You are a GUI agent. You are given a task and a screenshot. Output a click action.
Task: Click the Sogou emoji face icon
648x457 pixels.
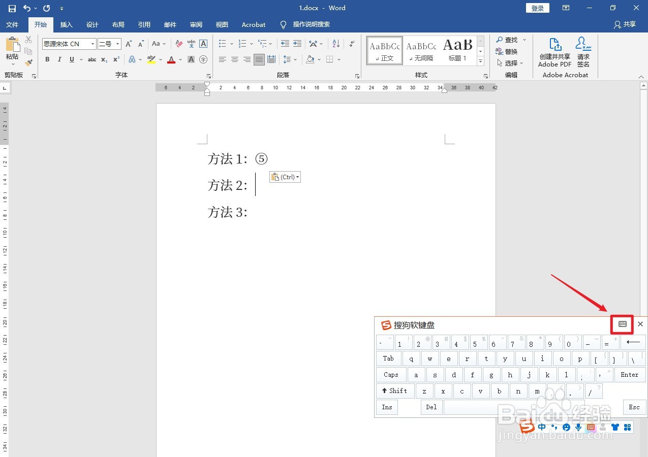tap(566, 427)
